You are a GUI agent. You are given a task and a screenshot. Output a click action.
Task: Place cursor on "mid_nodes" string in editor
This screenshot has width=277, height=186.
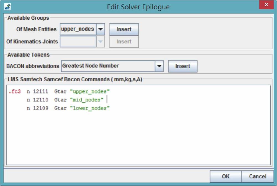click(x=87, y=100)
